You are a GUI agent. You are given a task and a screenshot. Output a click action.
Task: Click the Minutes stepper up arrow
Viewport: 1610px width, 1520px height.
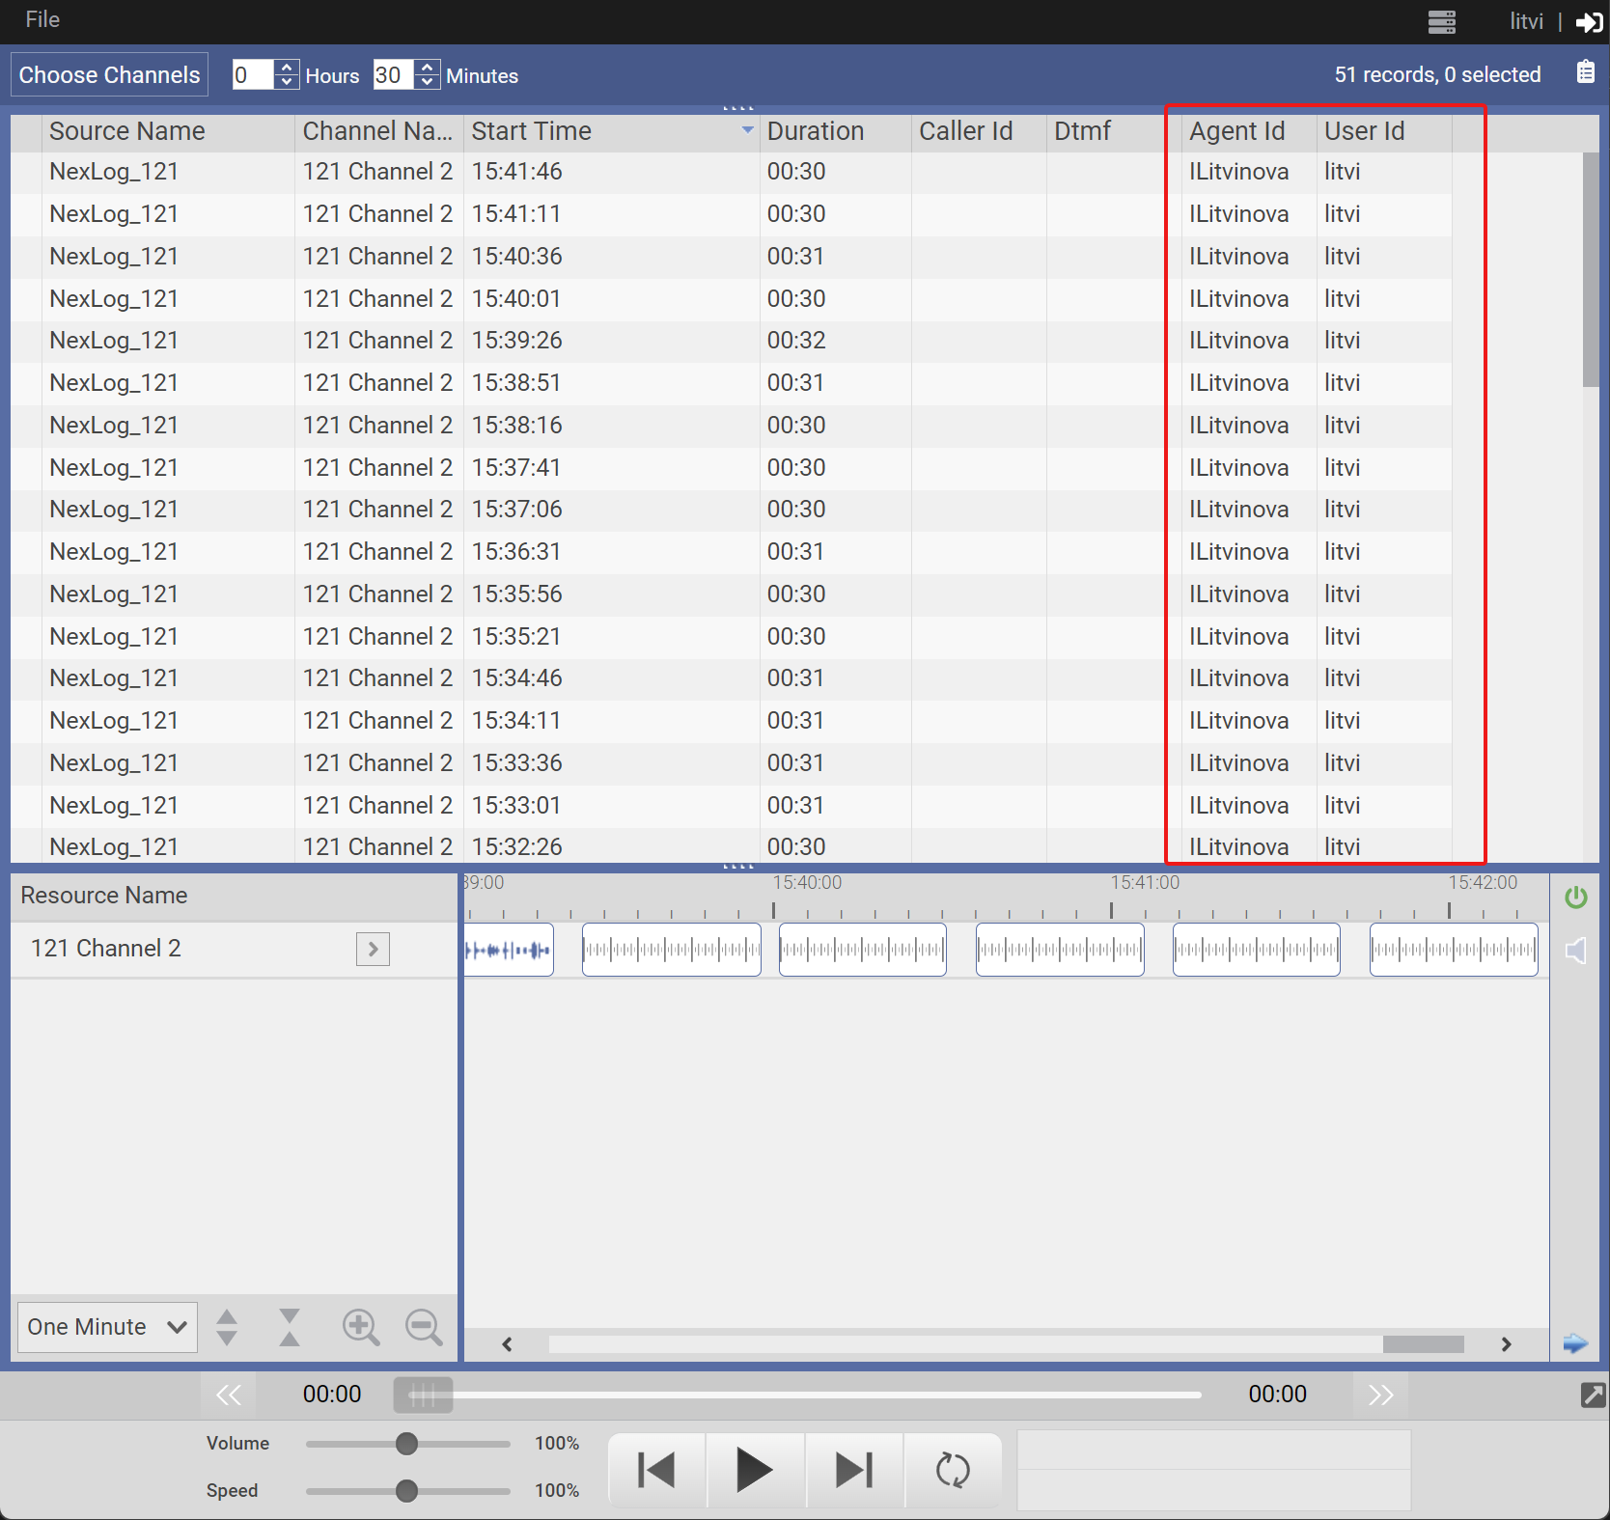(x=426, y=68)
